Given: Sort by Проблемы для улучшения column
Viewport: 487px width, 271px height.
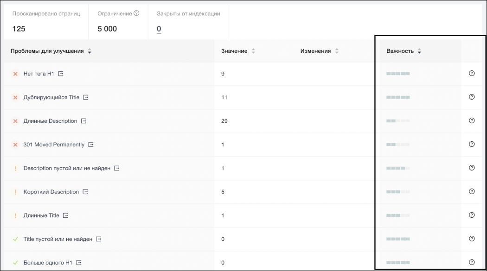Looking at the screenshot, I should [90, 51].
